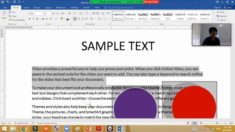Decrease paragraph indent

coord(94,14)
